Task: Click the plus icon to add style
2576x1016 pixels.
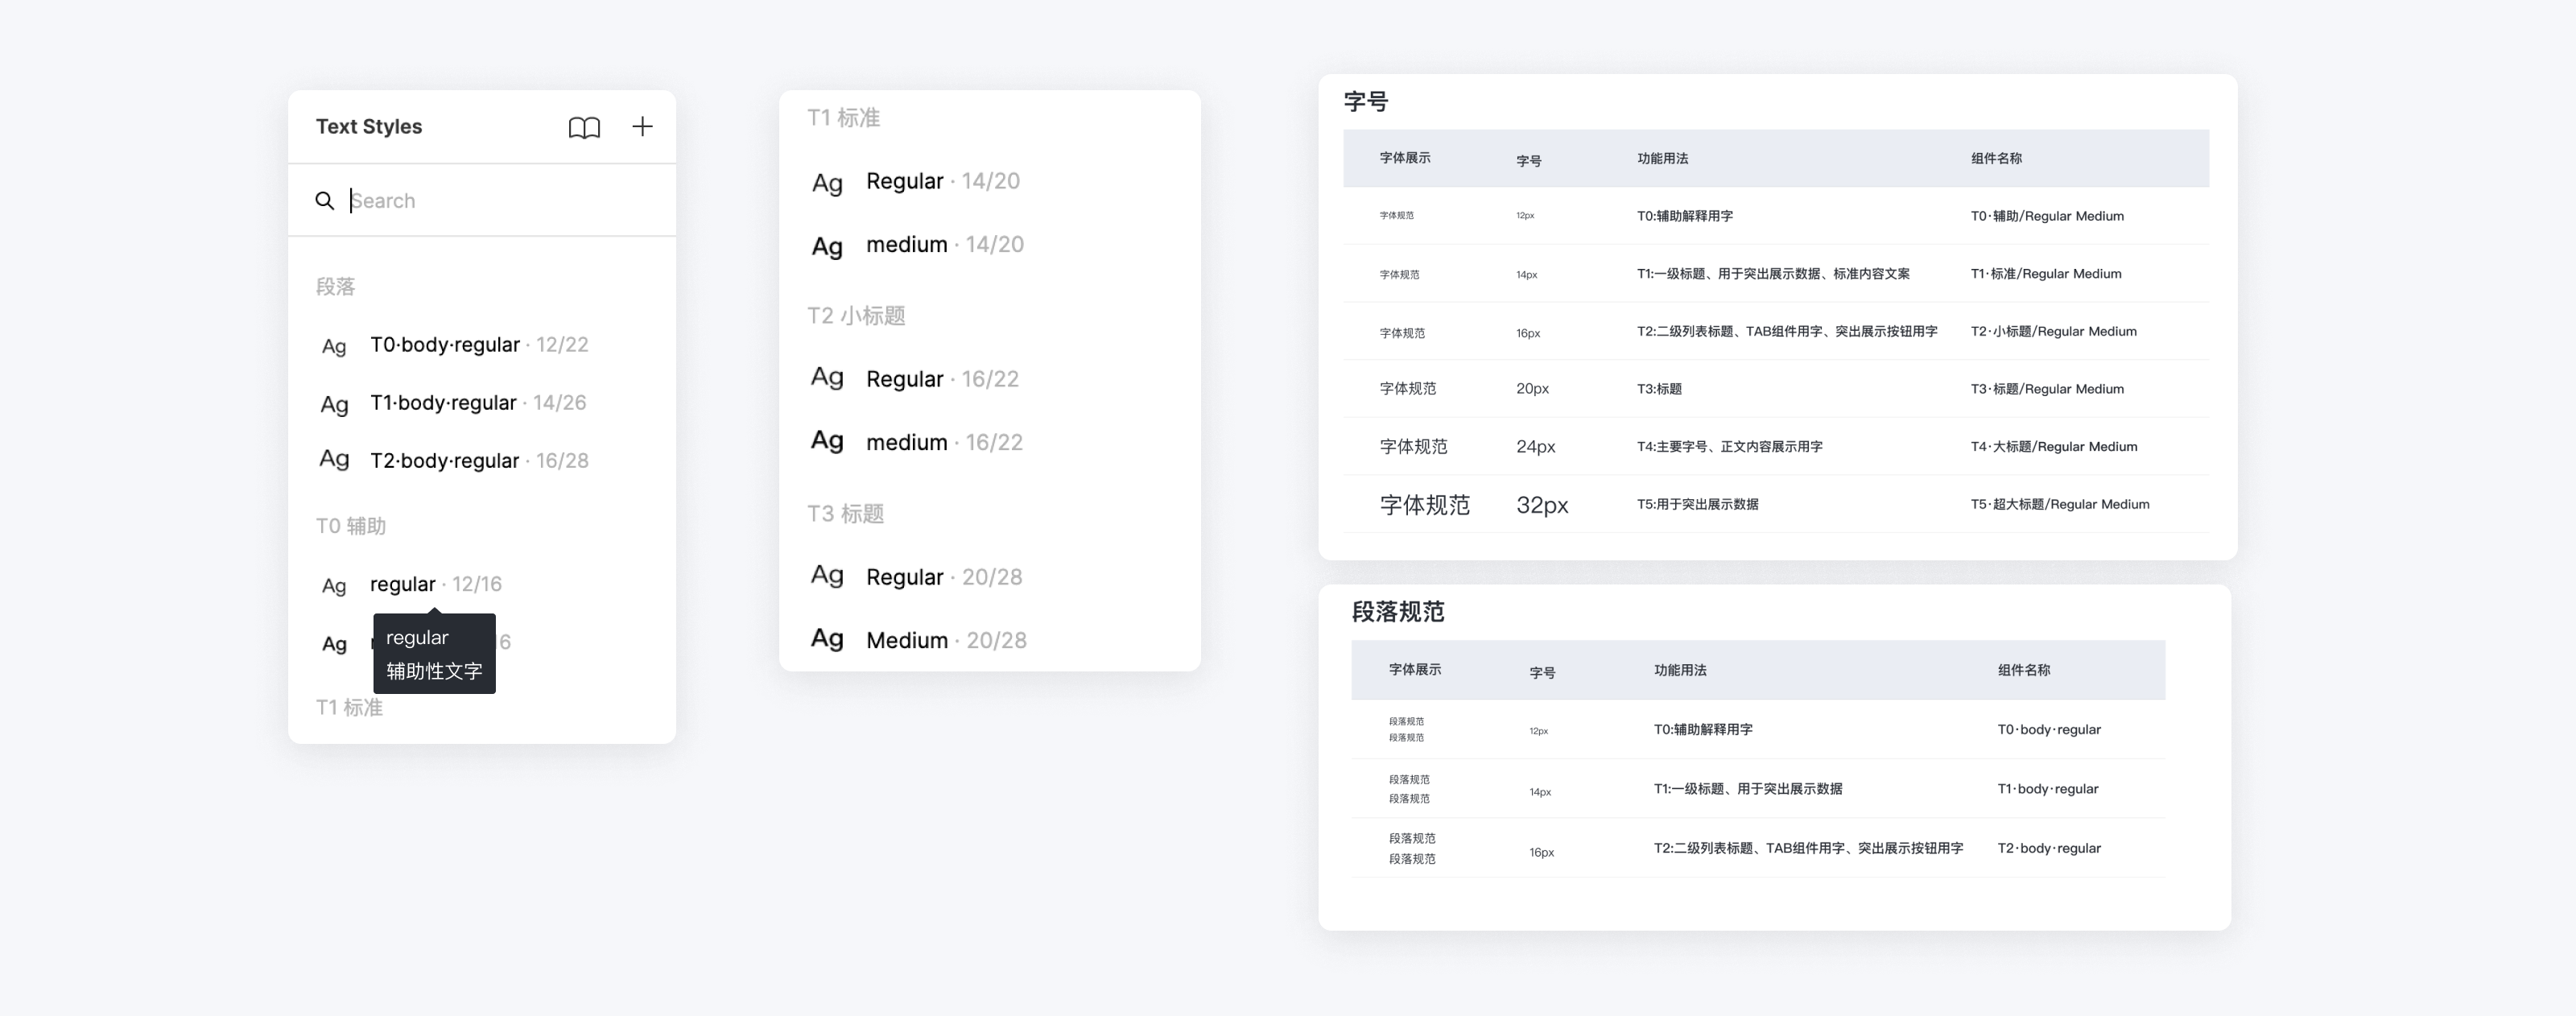Action: tap(642, 126)
